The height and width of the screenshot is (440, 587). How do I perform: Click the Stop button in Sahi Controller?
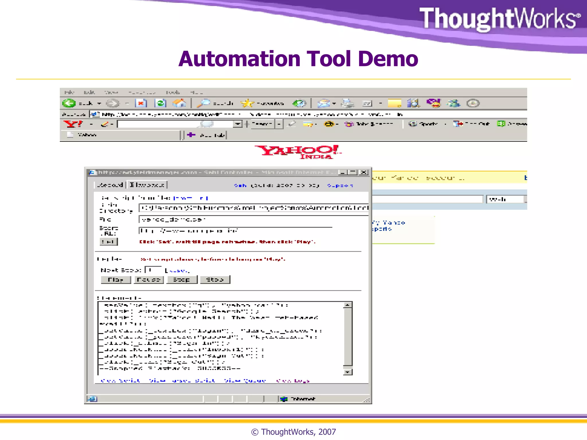[x=215, y=280]
